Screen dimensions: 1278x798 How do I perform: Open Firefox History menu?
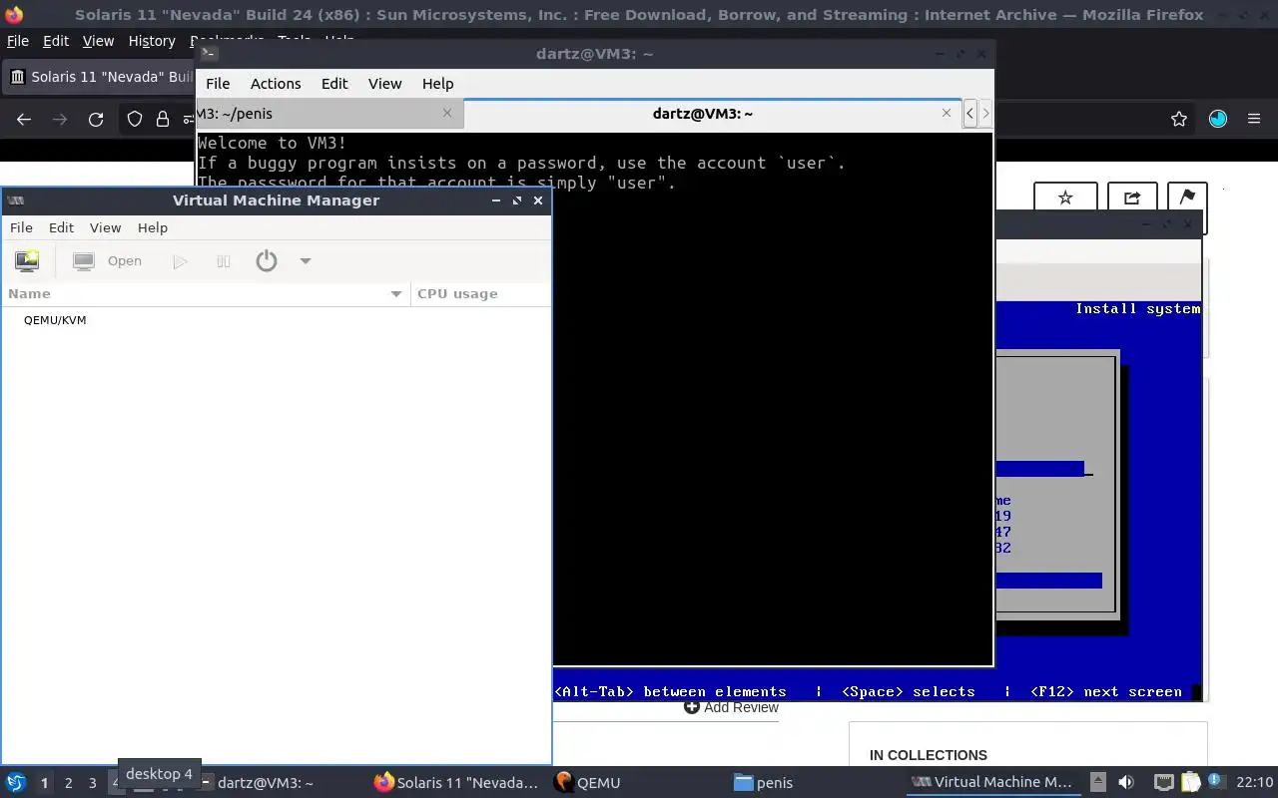tap(152, 41)
